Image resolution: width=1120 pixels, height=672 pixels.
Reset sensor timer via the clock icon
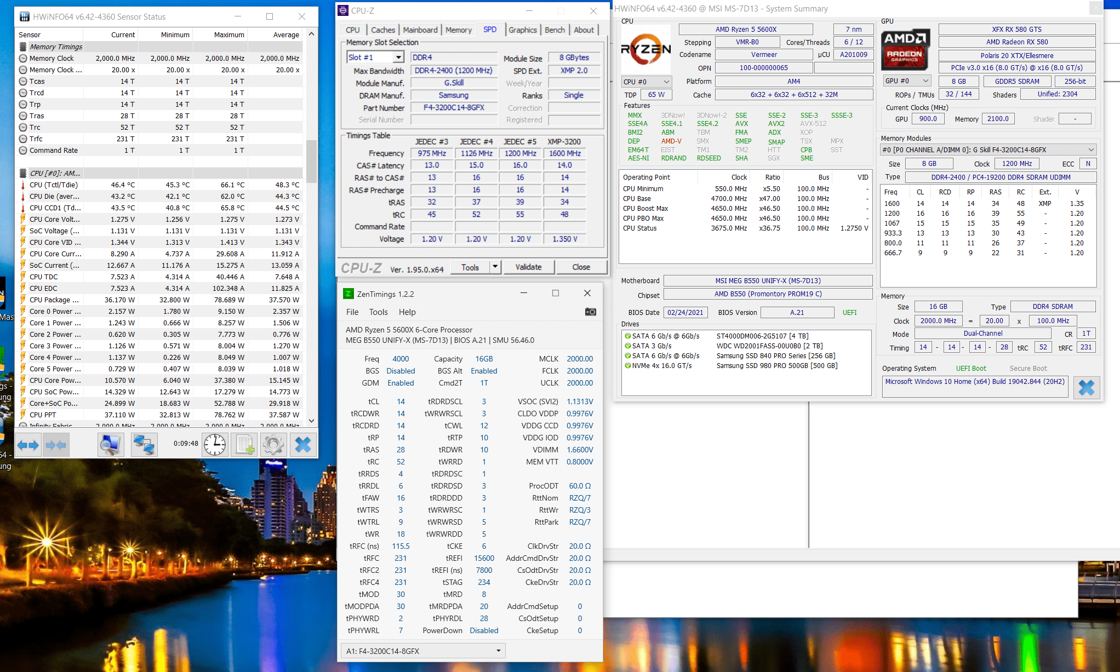tap(215, 444)
